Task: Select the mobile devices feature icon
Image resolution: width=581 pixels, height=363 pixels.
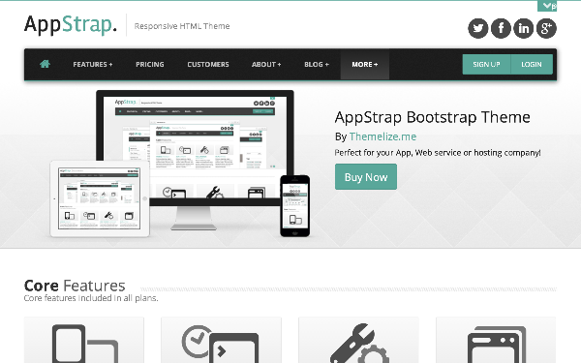Action: click(84, 343)
